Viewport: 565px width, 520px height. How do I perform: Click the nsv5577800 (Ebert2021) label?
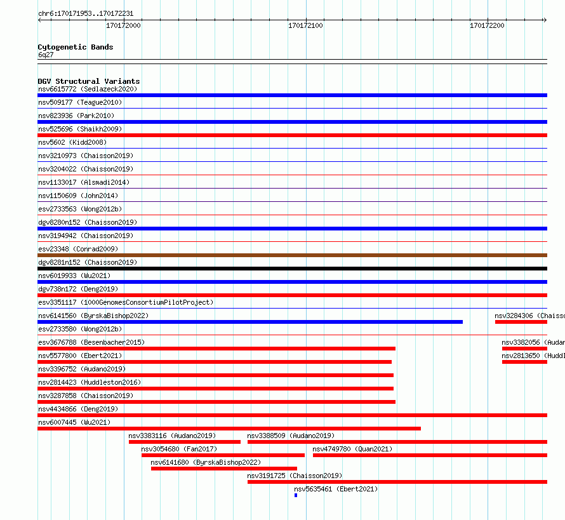tap(80, 356)
